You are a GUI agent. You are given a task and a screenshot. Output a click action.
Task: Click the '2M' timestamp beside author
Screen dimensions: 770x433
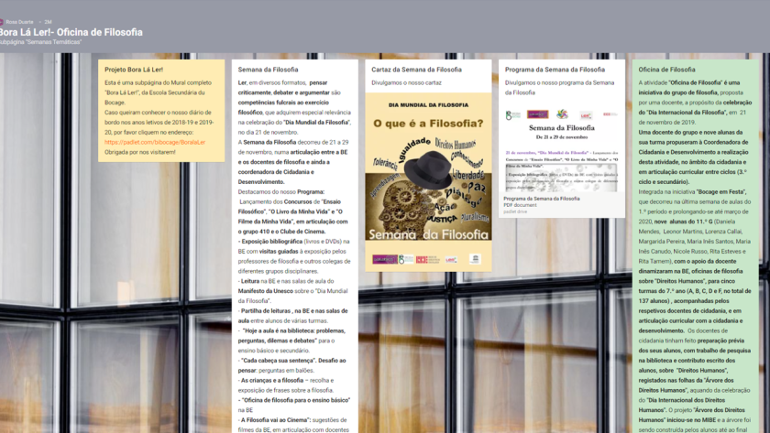tap(48, 21)
